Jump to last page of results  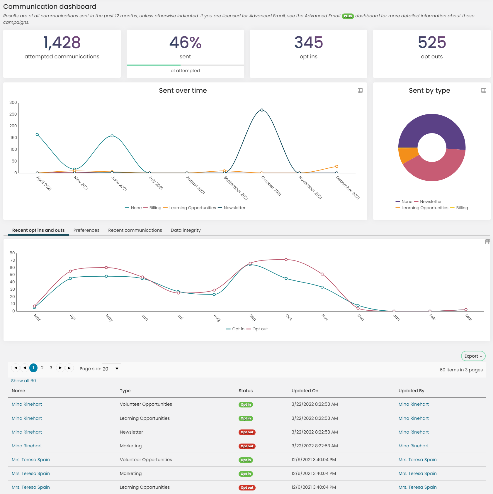click(69, 368)
